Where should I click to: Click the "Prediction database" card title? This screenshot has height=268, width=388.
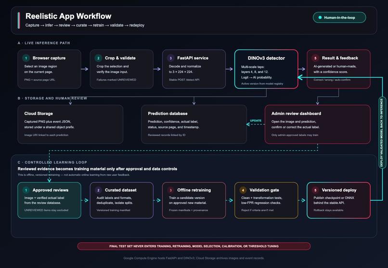[168, 113]
